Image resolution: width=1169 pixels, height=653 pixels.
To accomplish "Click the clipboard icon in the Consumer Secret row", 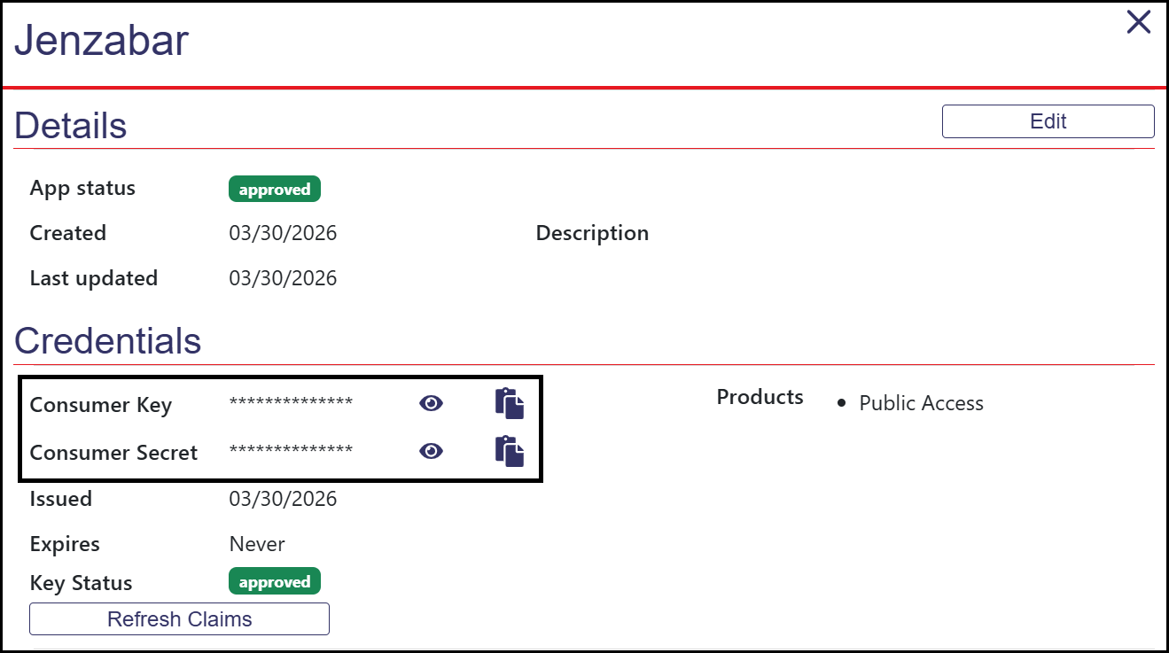I will coord(510,451).
